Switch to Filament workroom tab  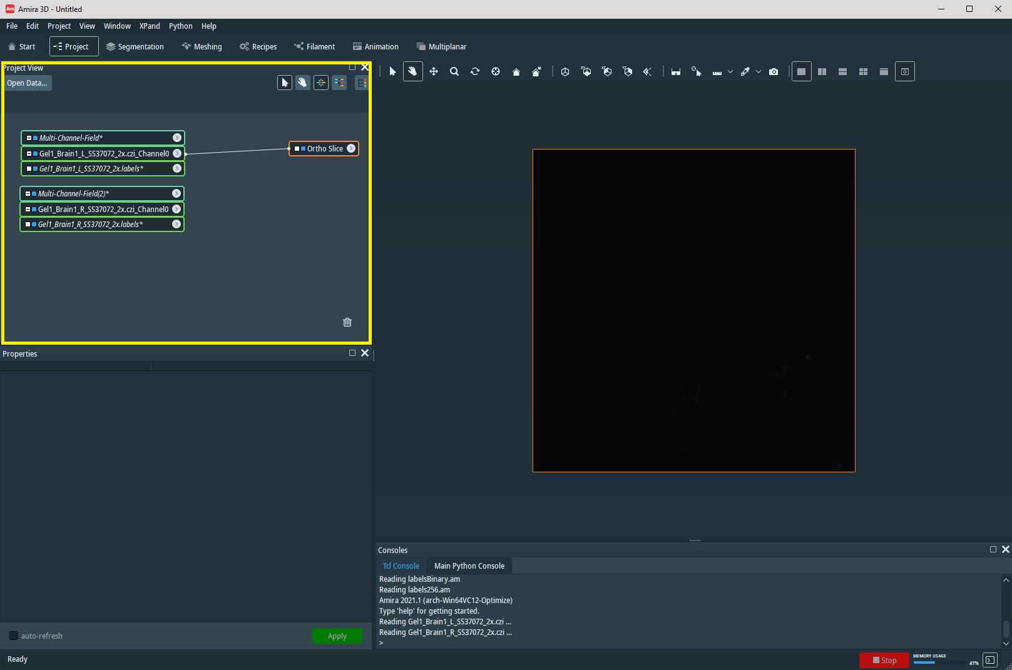click(314, 47)
